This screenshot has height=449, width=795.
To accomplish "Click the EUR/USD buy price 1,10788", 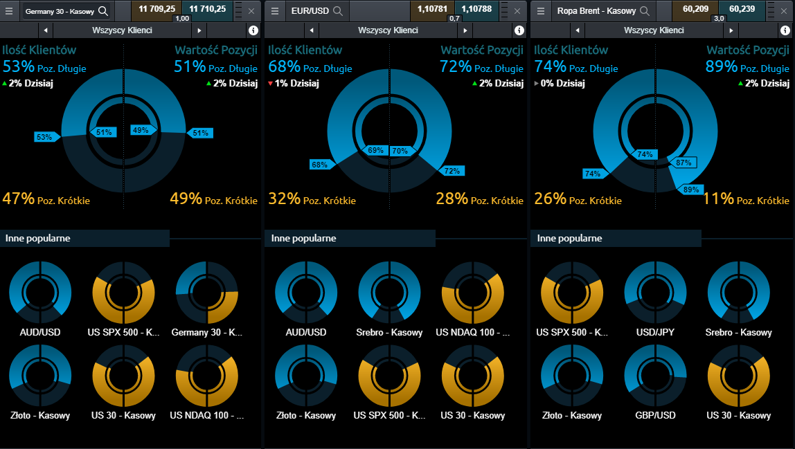I will click(x=476, y=8).
